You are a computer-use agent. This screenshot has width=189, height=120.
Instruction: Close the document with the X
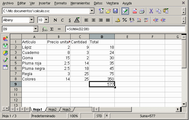pos(183,3)
